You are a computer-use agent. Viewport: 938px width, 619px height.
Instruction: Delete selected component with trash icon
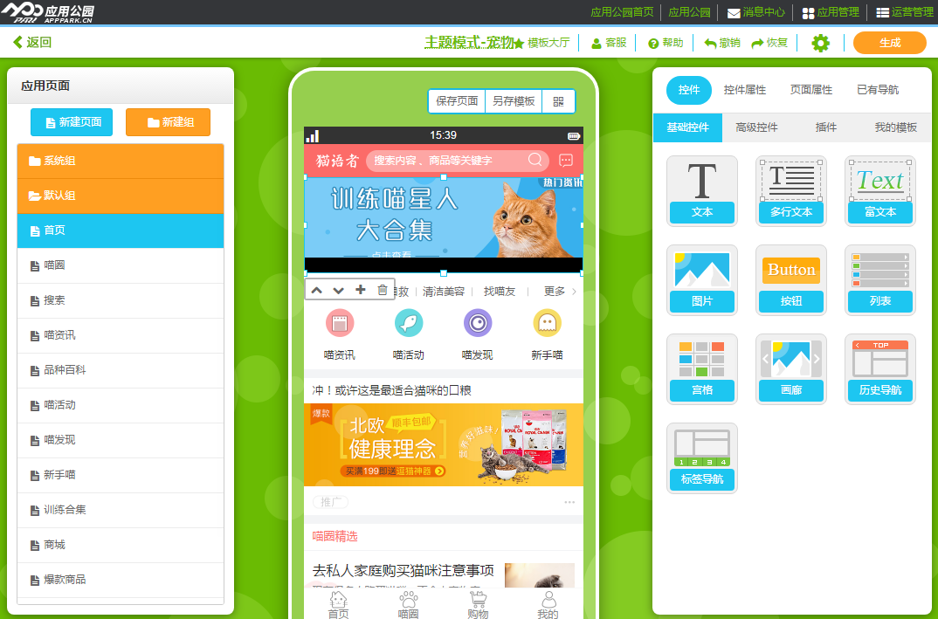pyautogui.click(x=383, y=290)
